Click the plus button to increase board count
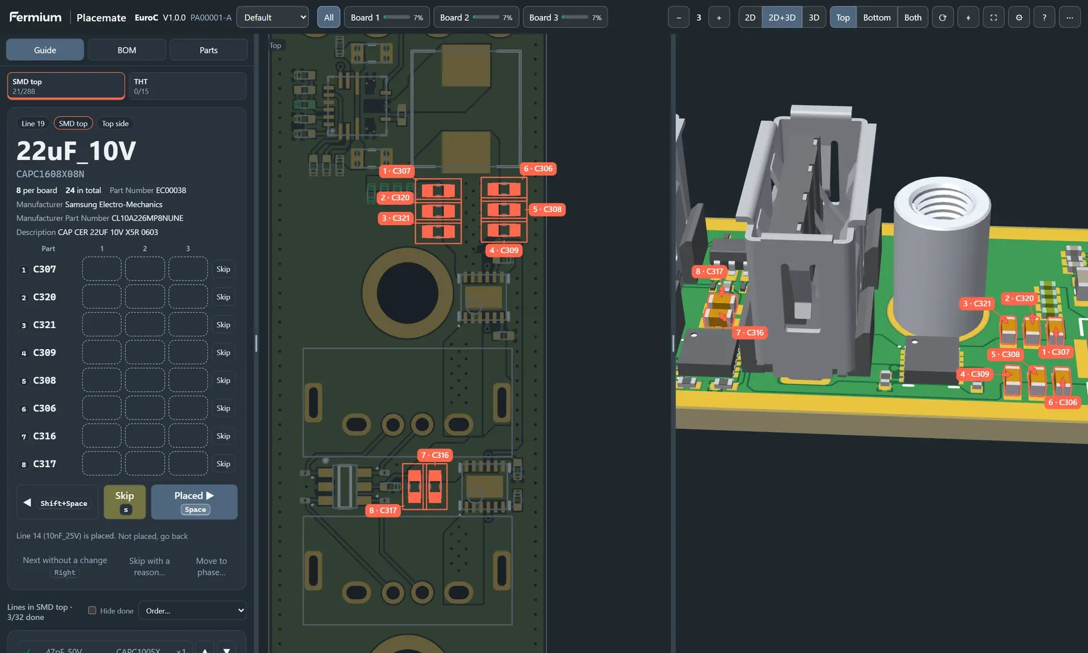Image resolution: width=1088 pixels, height=653 pixels. coord(719,18)
